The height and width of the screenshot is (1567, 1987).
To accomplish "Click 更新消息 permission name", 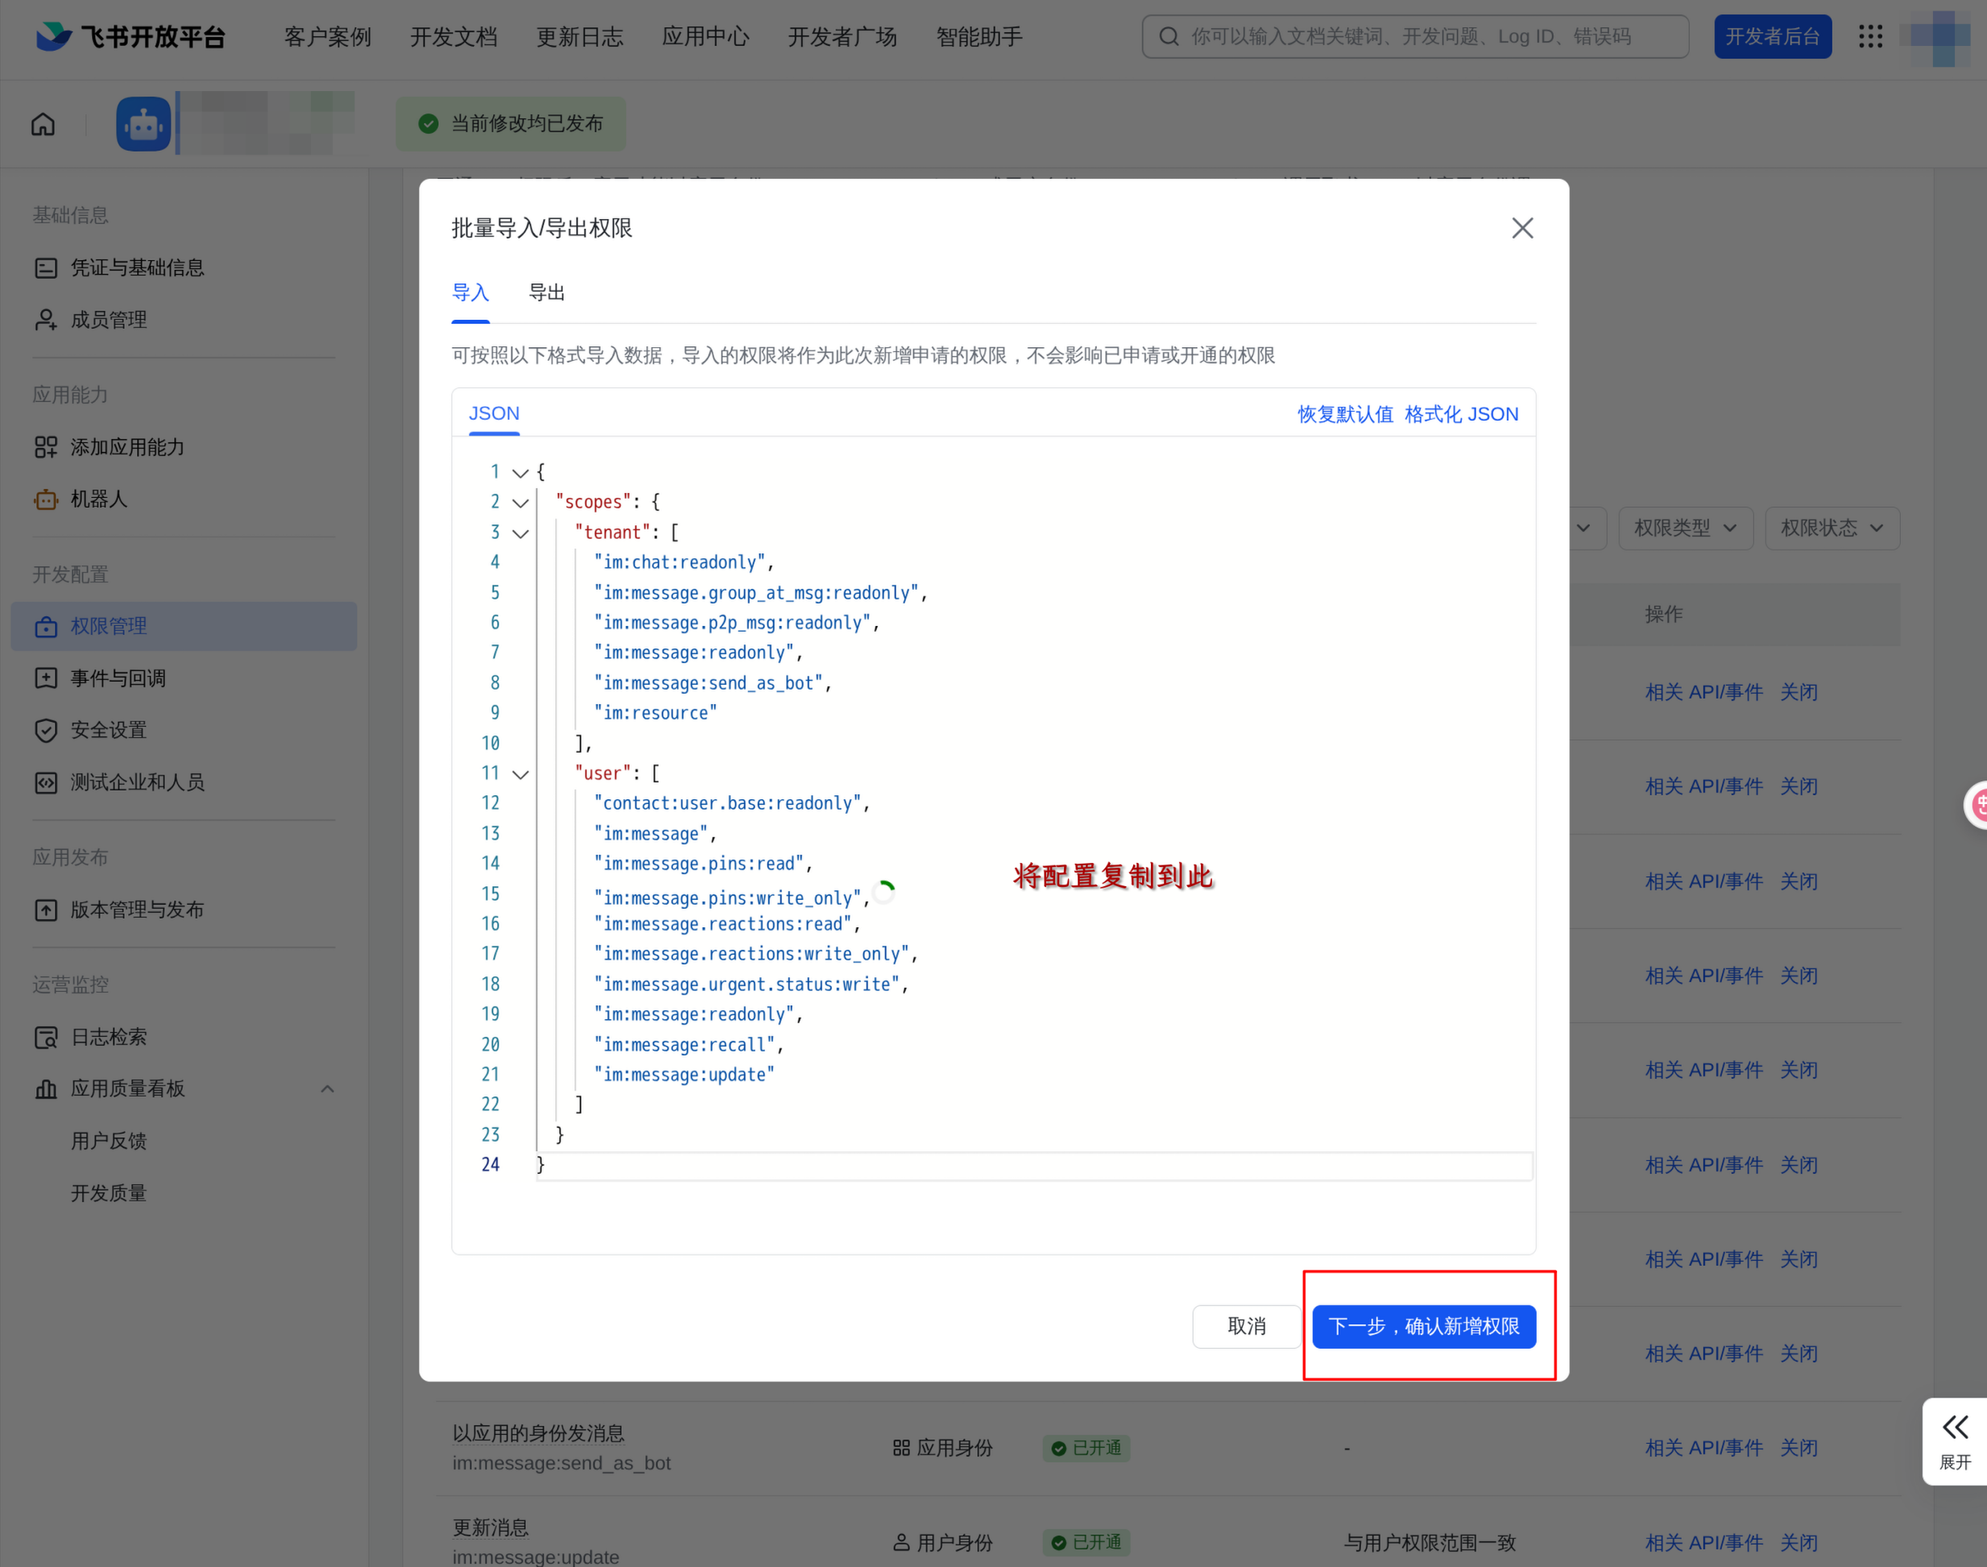I will click(x=491, y=1528).
